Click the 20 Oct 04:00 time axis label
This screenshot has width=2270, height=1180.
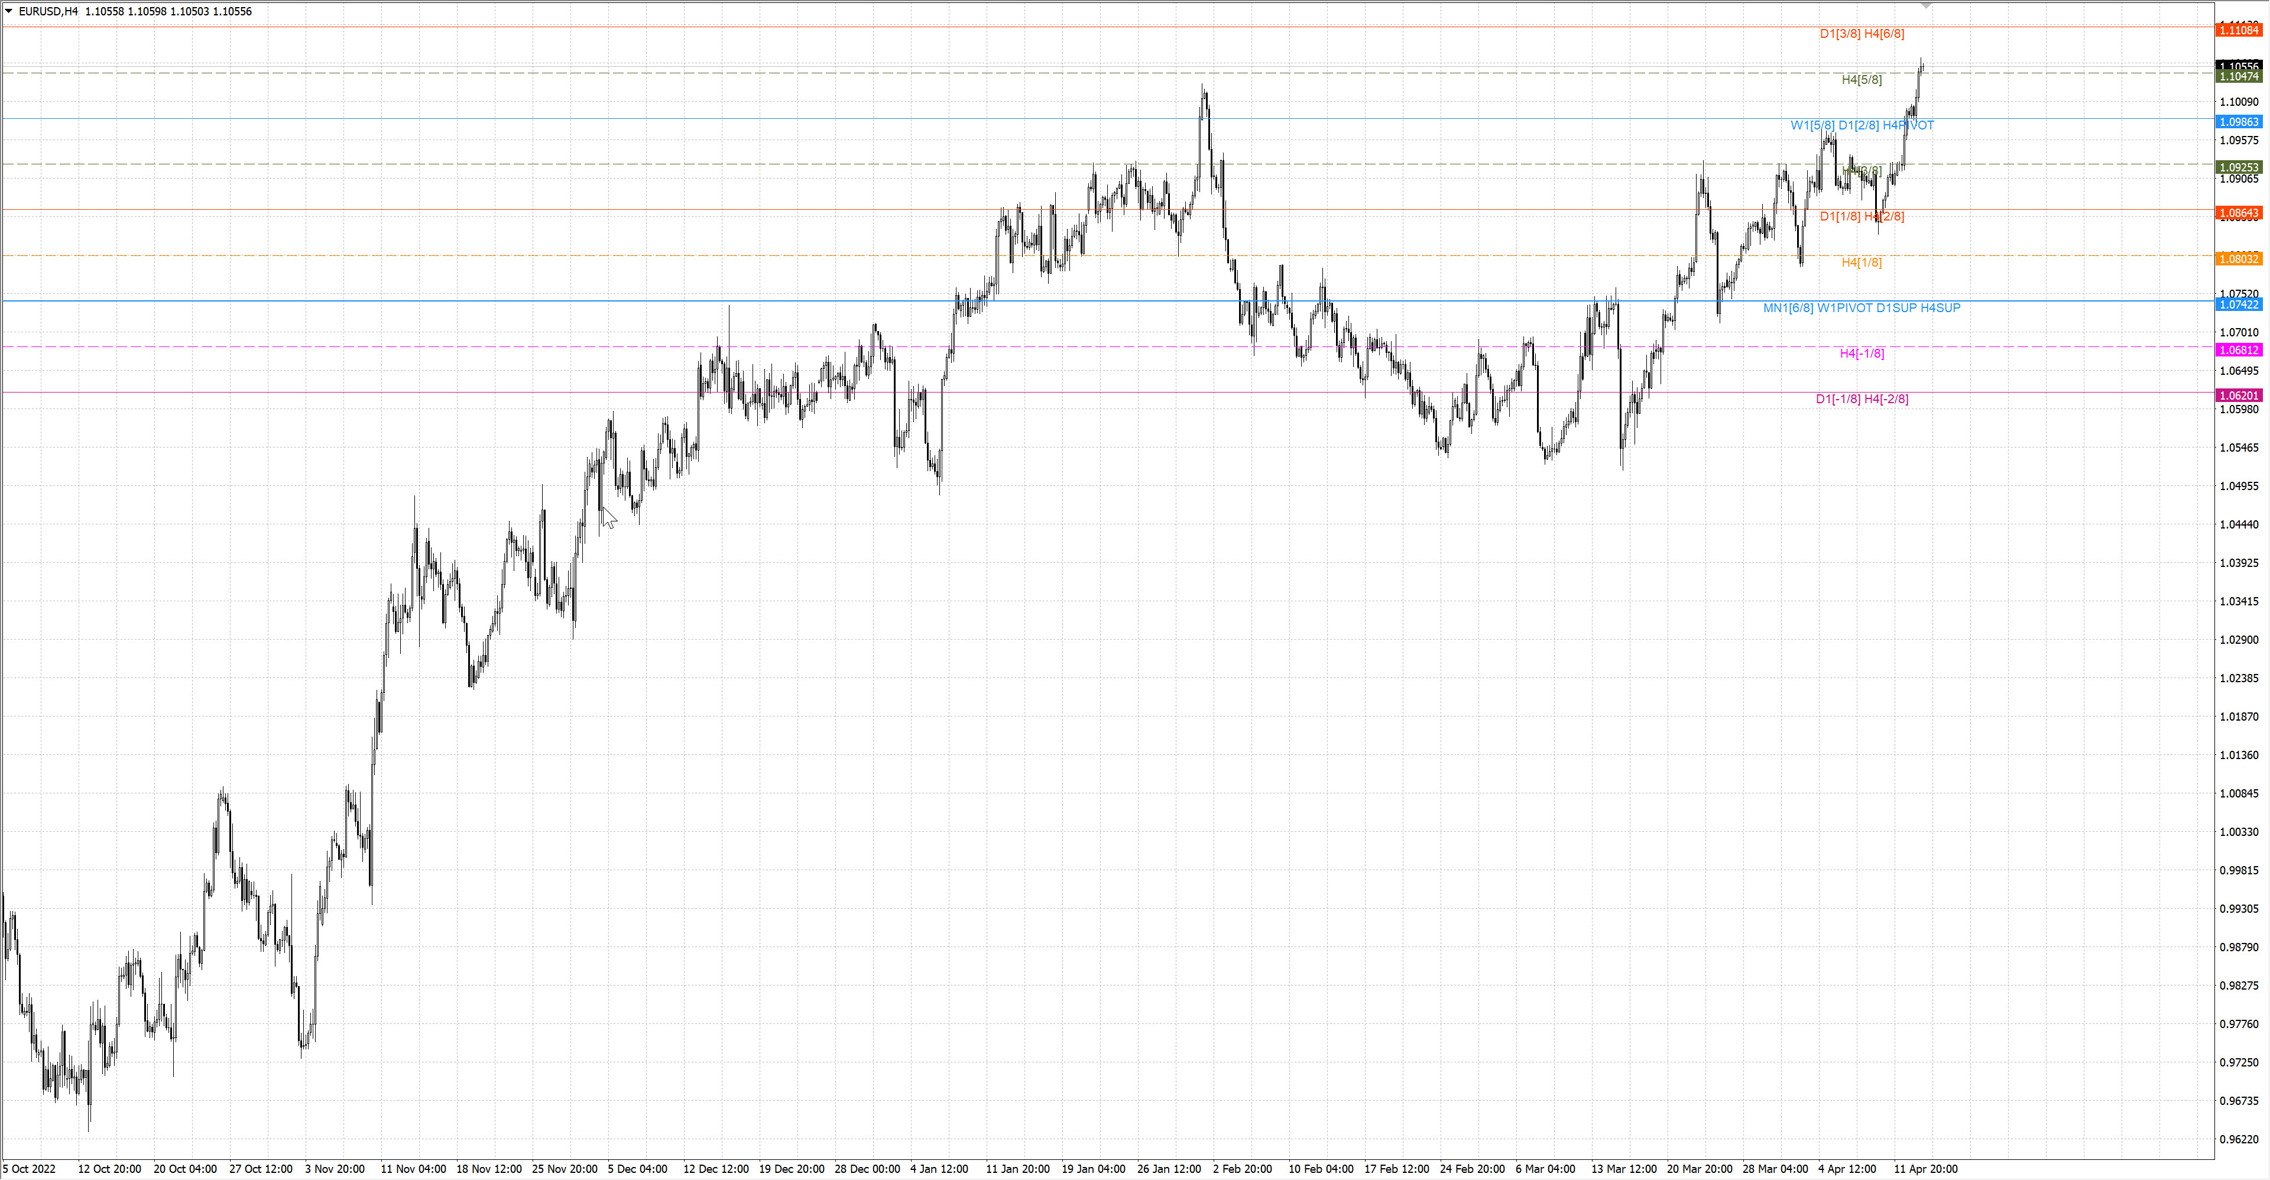[x=185, y=1169]
